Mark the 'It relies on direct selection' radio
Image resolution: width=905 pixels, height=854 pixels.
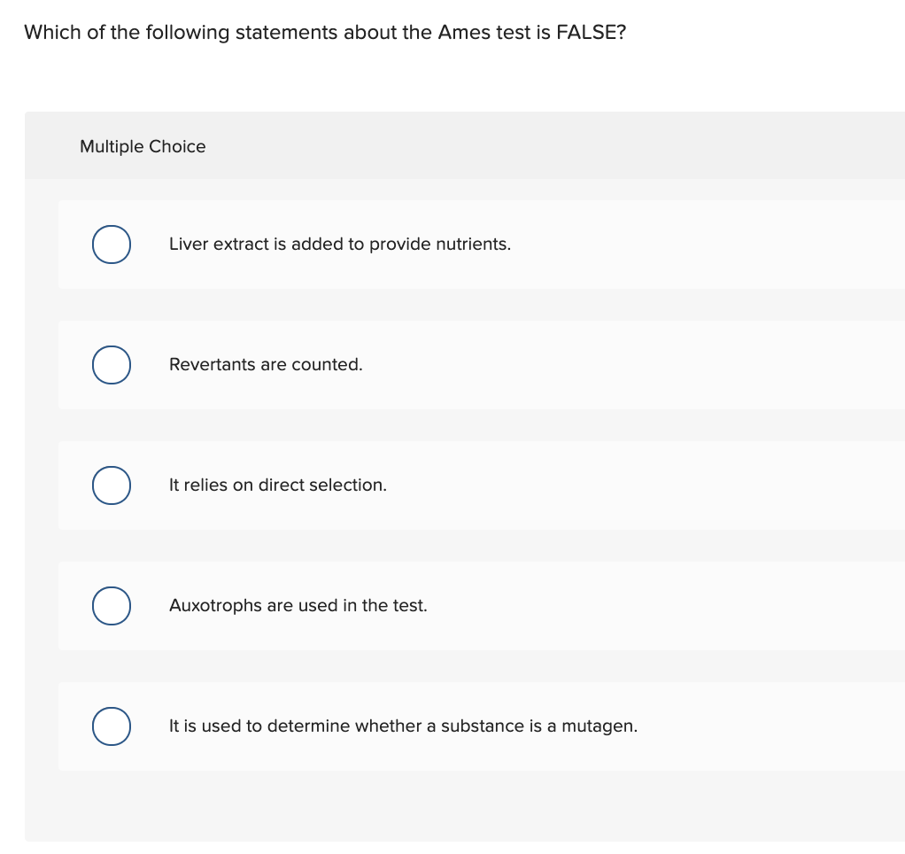112,485
